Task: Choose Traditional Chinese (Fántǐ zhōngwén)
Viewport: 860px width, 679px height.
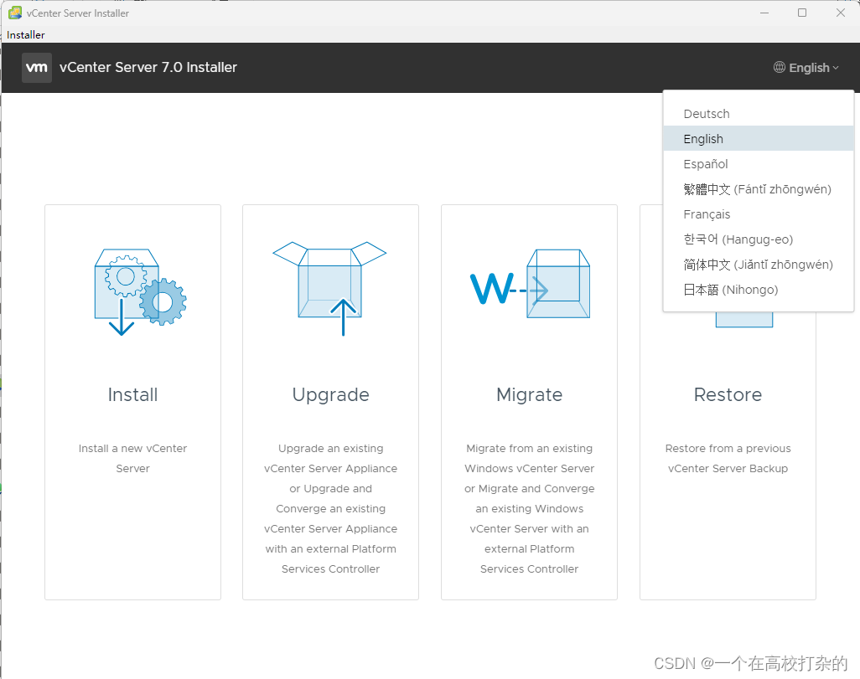Action: click(x=759, y=189)
